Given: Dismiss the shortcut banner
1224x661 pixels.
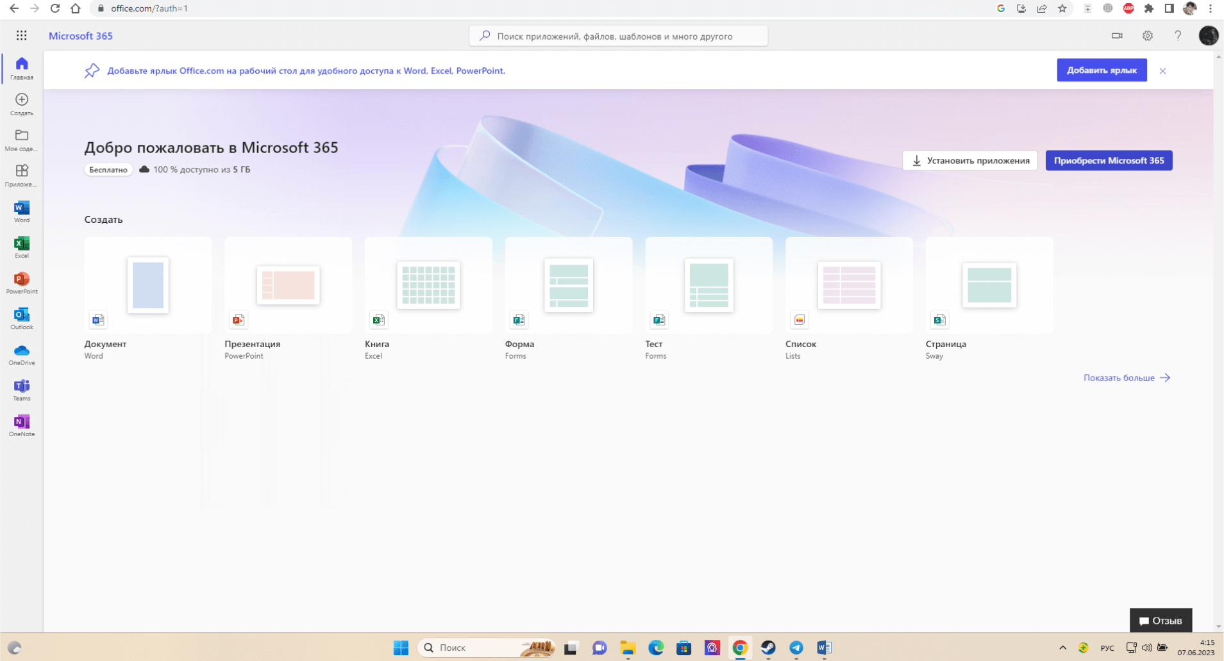Looking at the screenshot, I should point(1162,71).
